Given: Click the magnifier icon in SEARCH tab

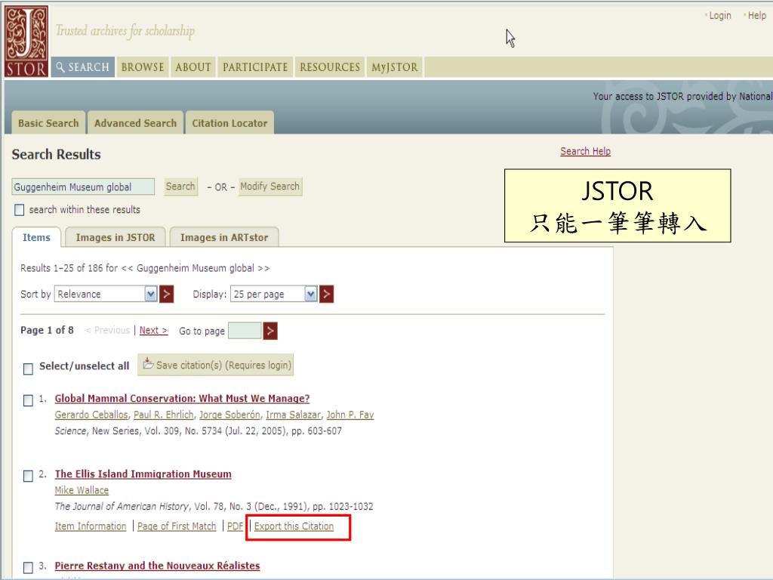Looking at the screenshot, I should [x=60, y=67].
